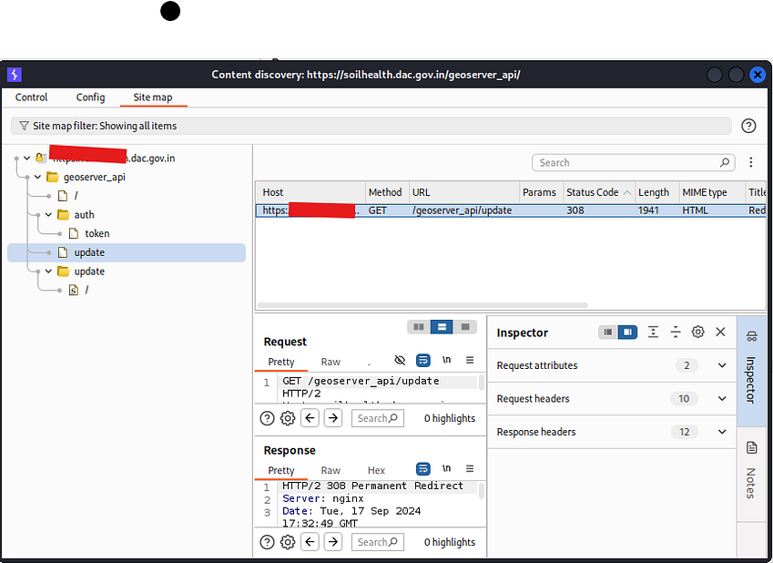Toggle the \n display in the Request panel

[x=446, y=361]
